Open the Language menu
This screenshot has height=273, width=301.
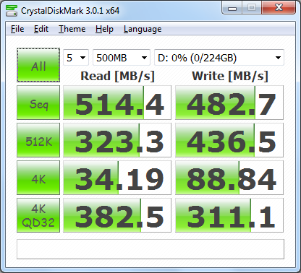[x=143, y=29]
